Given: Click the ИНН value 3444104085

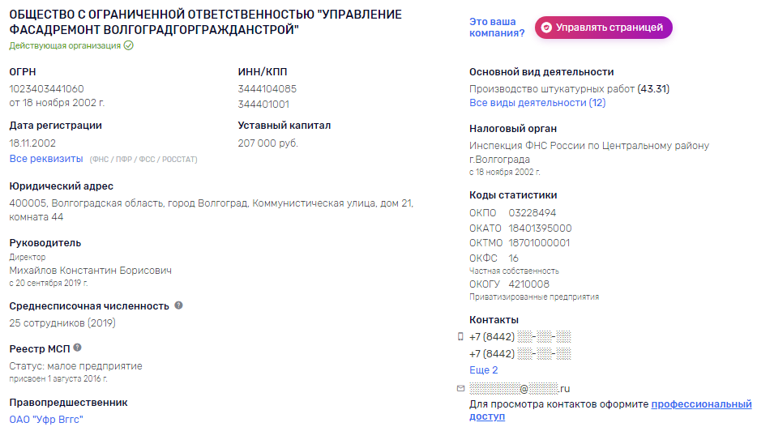Looking at the screenshot, I should pyautogui.click(x=267, y=89).
